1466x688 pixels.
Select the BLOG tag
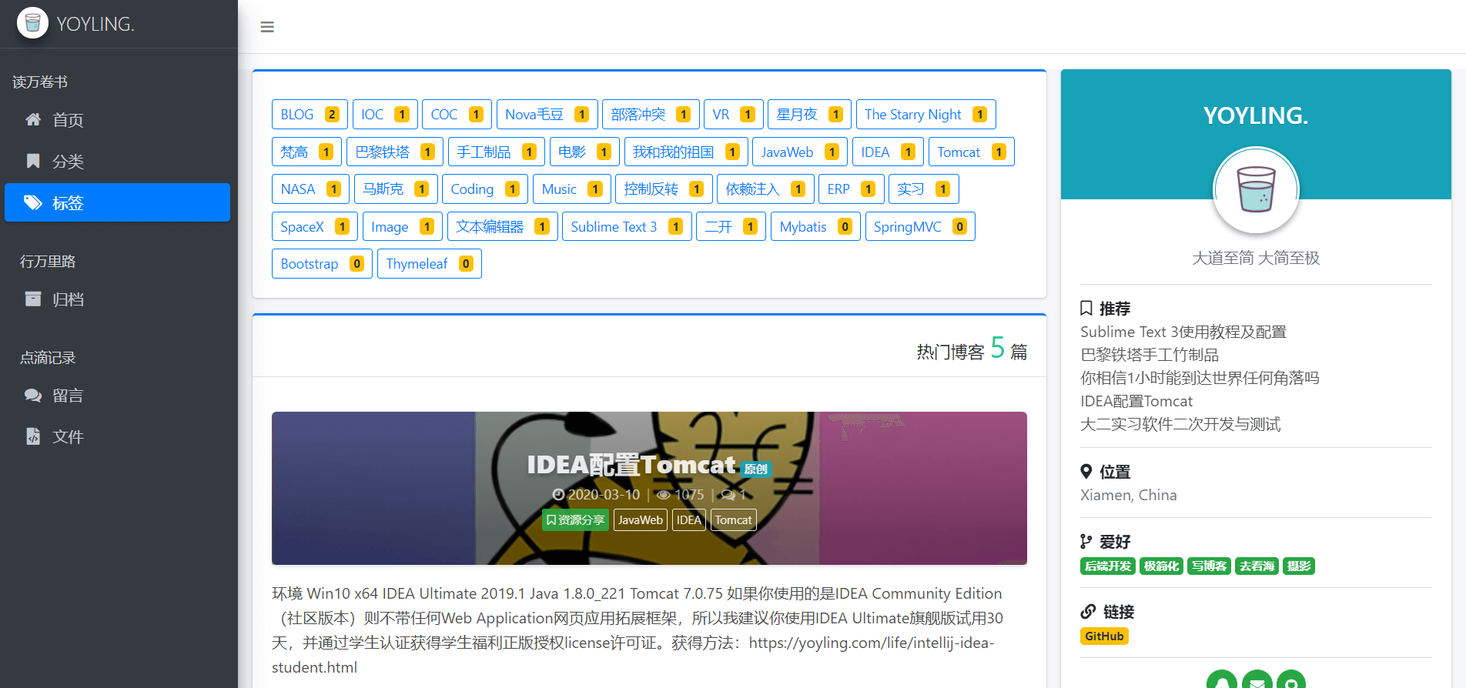pyautogui.click(x=310, y=115)
